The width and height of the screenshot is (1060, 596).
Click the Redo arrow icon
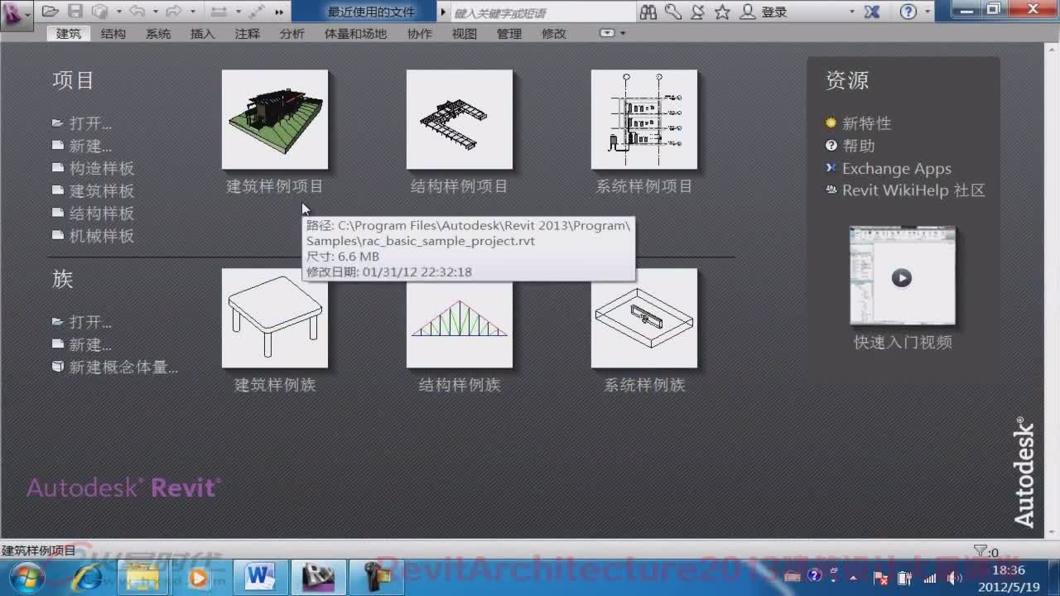(x=174, y=12)
